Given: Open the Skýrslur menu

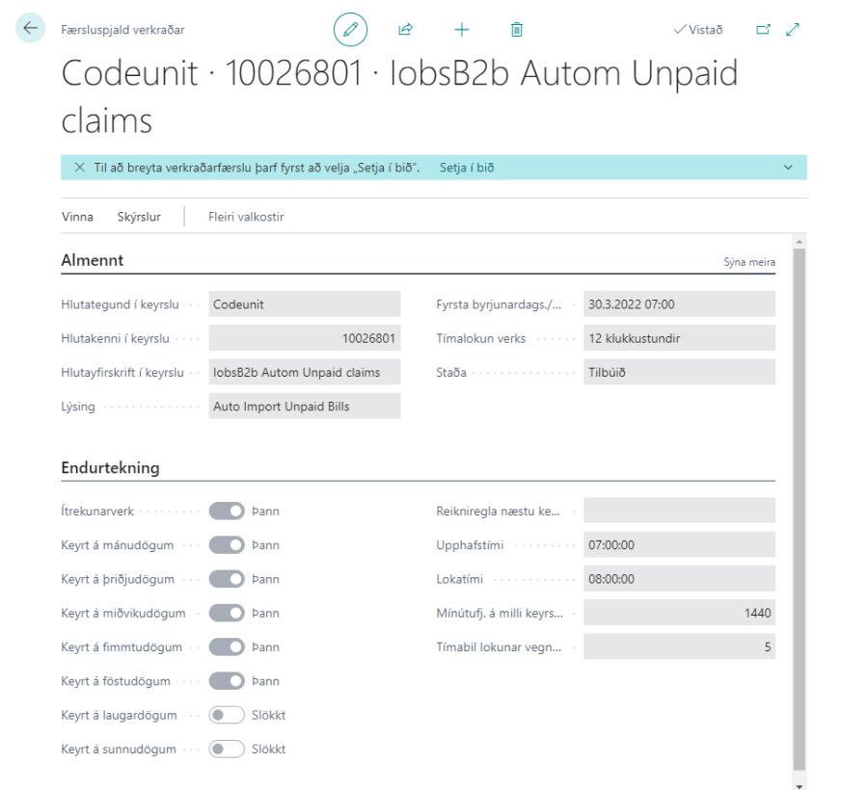Looking at the screenshot, I should (x=137, y=217).
